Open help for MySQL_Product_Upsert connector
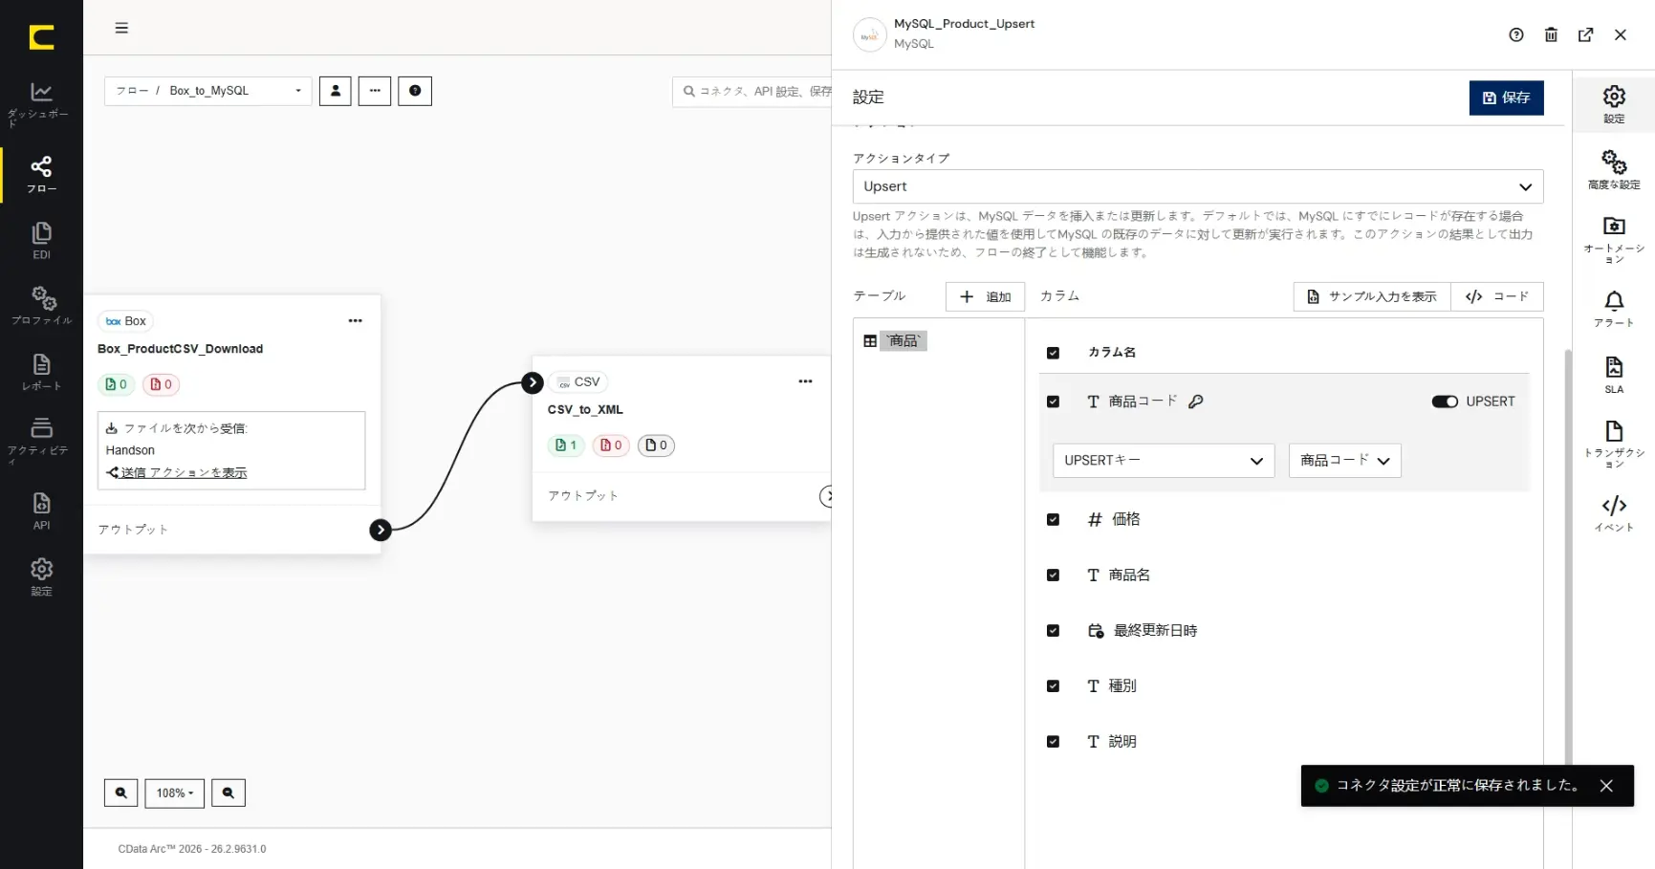The image size is (1655, 869). (1516, 35)
